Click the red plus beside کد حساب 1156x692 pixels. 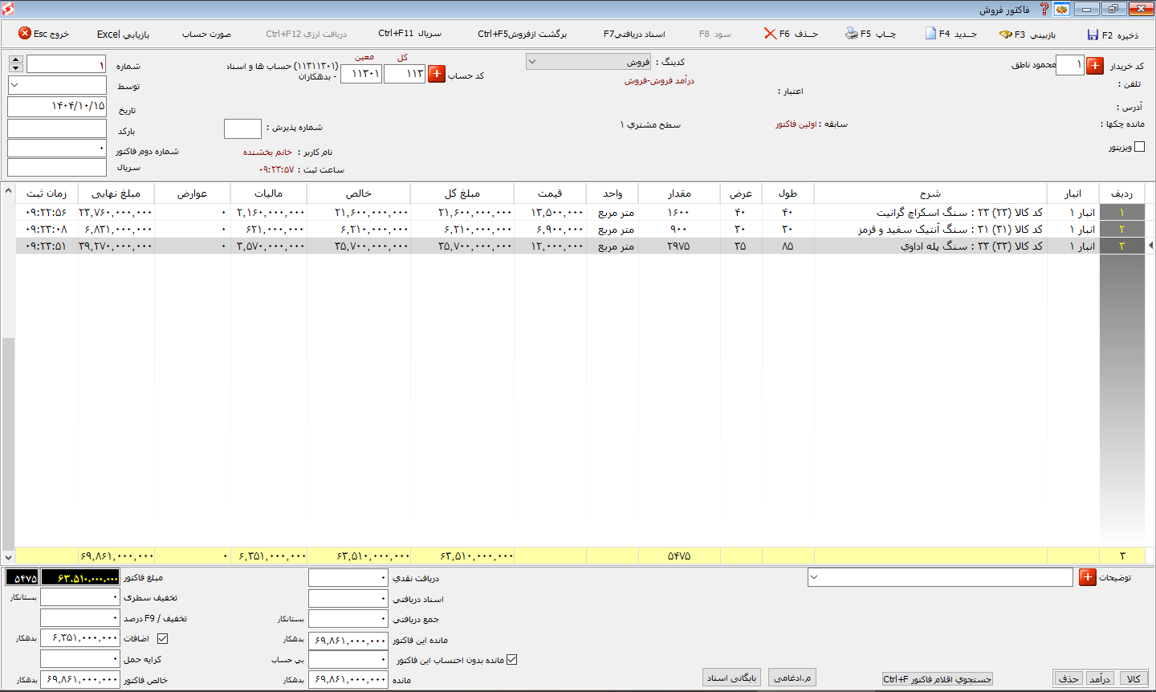(x=437, y=74)
